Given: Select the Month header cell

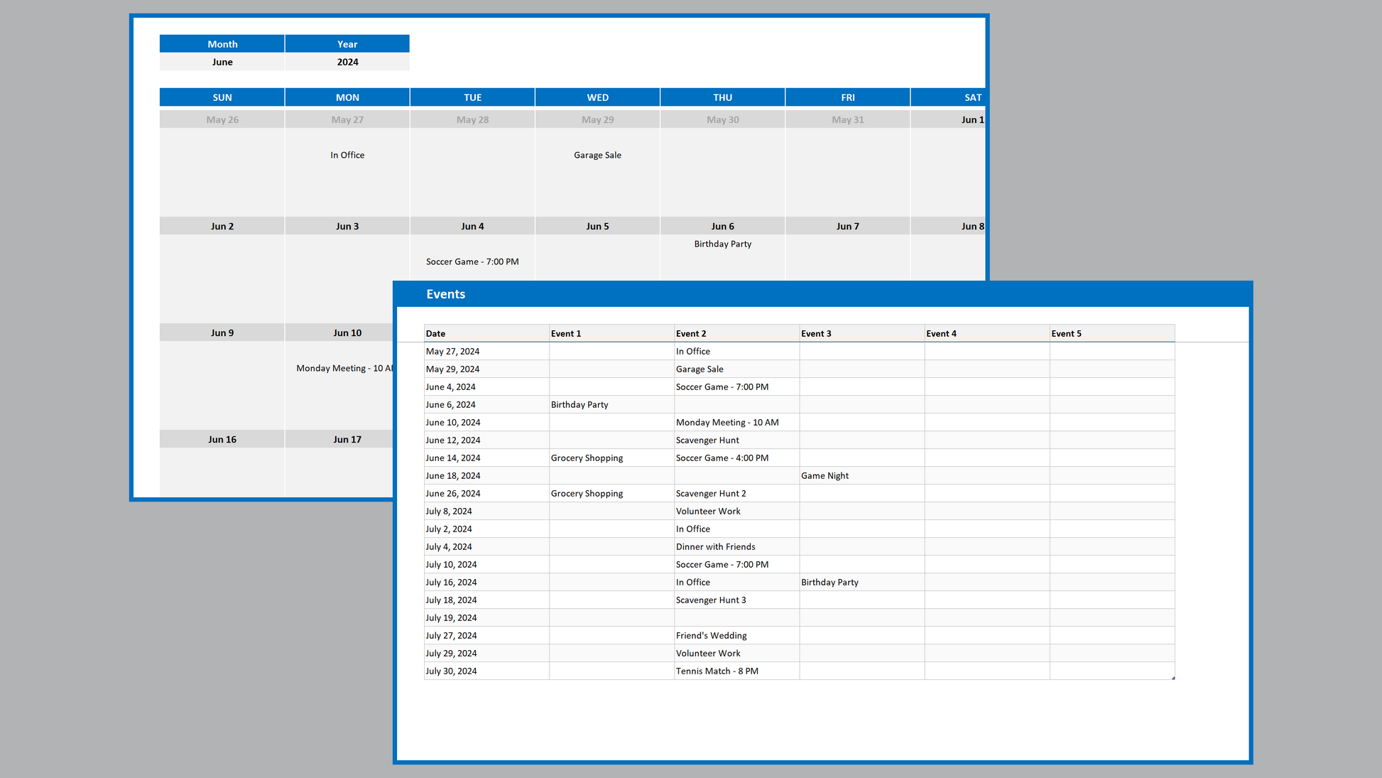Looking at the screenshot, I should click(222, 44).
